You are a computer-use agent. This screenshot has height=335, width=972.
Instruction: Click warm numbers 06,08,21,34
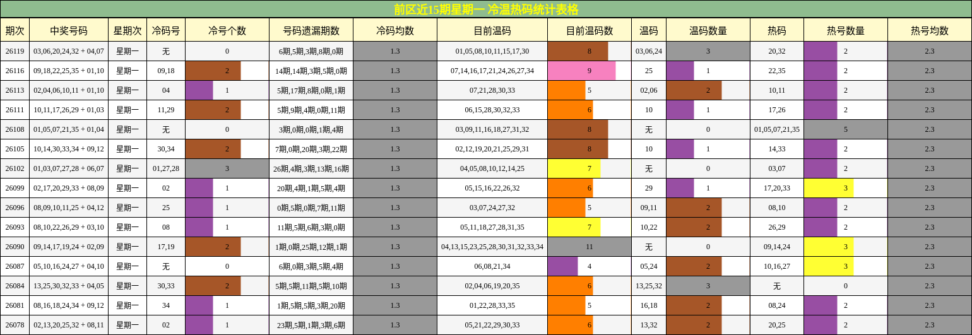coord(492,266)
